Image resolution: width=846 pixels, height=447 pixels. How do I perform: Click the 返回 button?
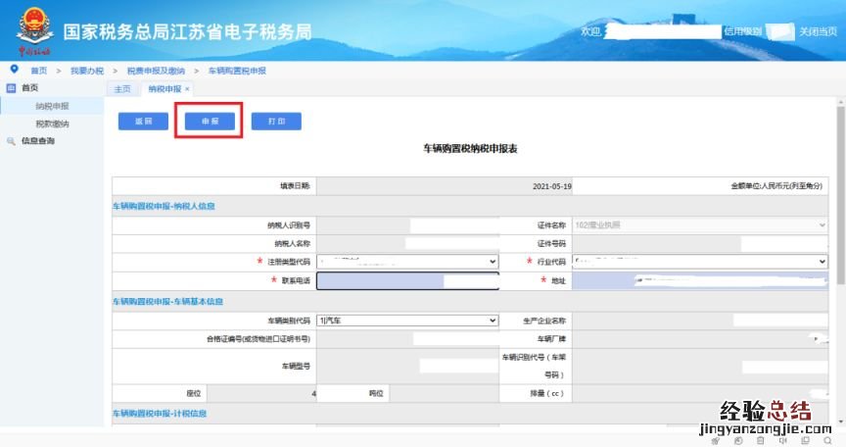pyautogui.click(x=143, y=122)
